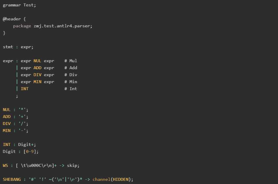Click 'Digit+' in the INT rule
278x184 pixels.
click(26, 144)
